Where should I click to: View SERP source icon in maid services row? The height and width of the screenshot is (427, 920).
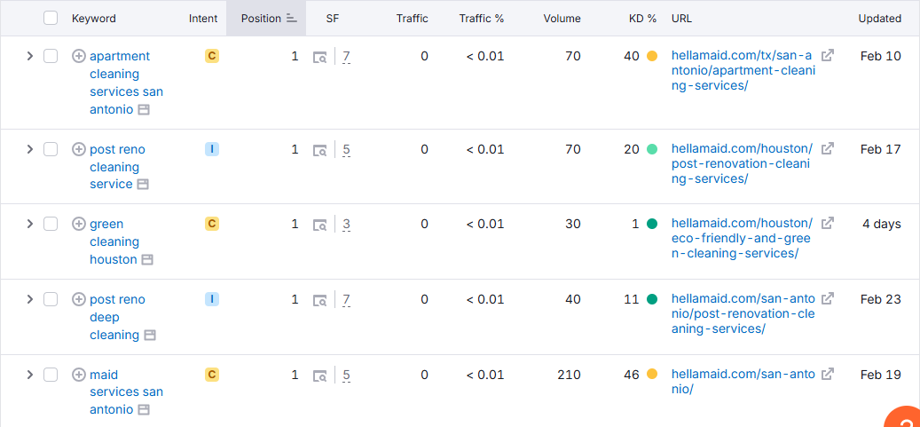click(319, 375)
